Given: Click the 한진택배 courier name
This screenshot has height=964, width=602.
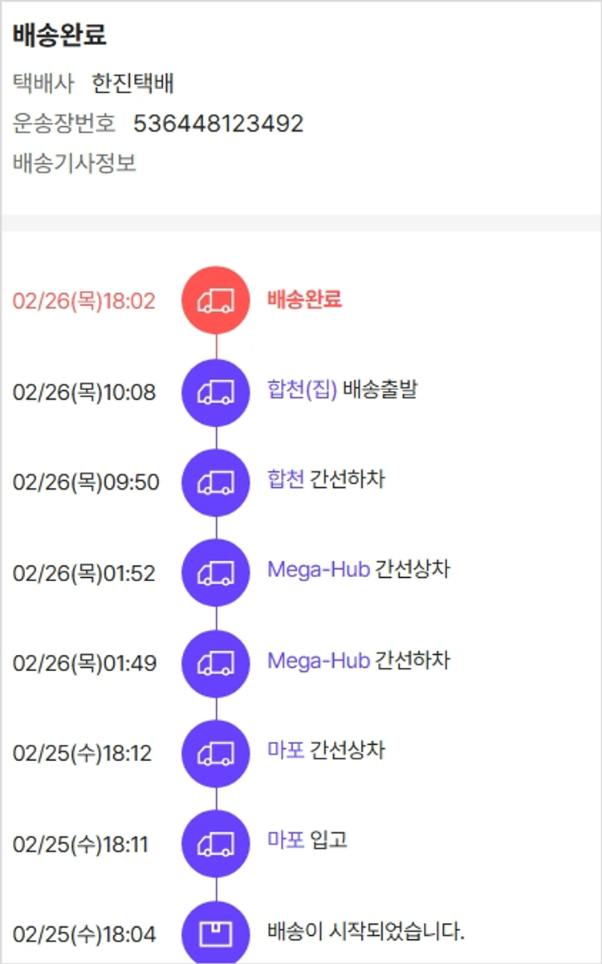Looking at the screenshot, I should point(133,83).
